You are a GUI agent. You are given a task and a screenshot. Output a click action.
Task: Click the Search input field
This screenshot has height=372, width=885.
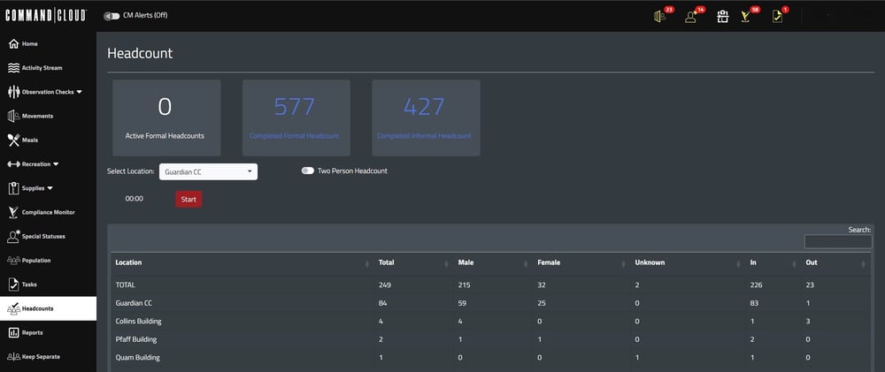837,242
